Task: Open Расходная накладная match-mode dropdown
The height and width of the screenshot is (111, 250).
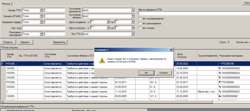Action: coord(41,34)
